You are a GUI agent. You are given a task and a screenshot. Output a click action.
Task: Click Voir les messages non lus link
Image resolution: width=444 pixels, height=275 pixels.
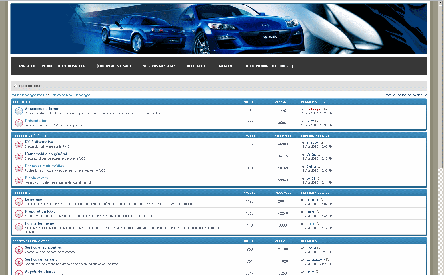[29, 95]
